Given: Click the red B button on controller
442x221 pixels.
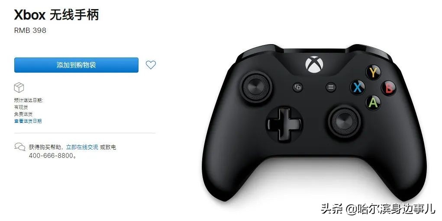Looking at the screenshot, I should point(389,88).
